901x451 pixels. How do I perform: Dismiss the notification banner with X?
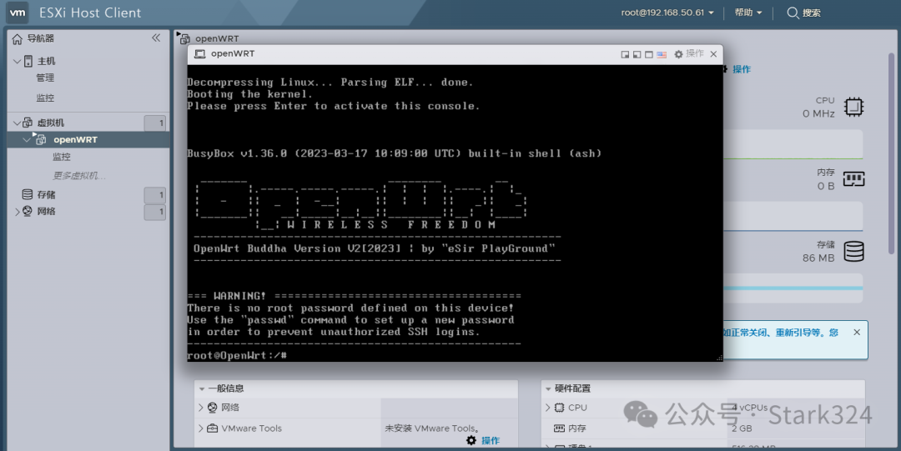click(x=857, y=332)
